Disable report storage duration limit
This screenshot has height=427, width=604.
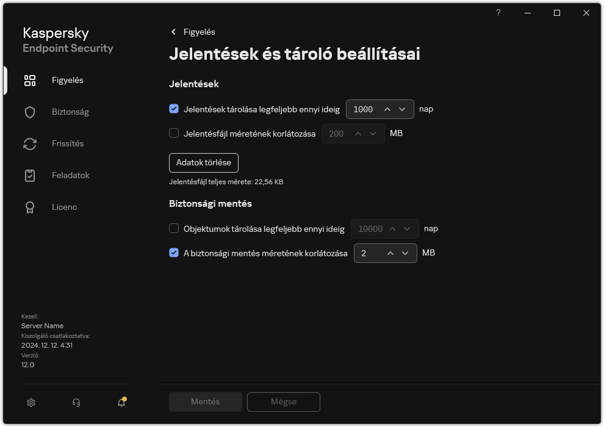pos(174,109)
